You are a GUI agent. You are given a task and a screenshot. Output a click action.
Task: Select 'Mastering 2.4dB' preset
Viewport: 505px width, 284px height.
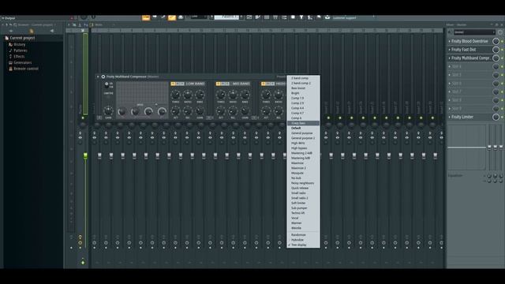coord(301,153)
